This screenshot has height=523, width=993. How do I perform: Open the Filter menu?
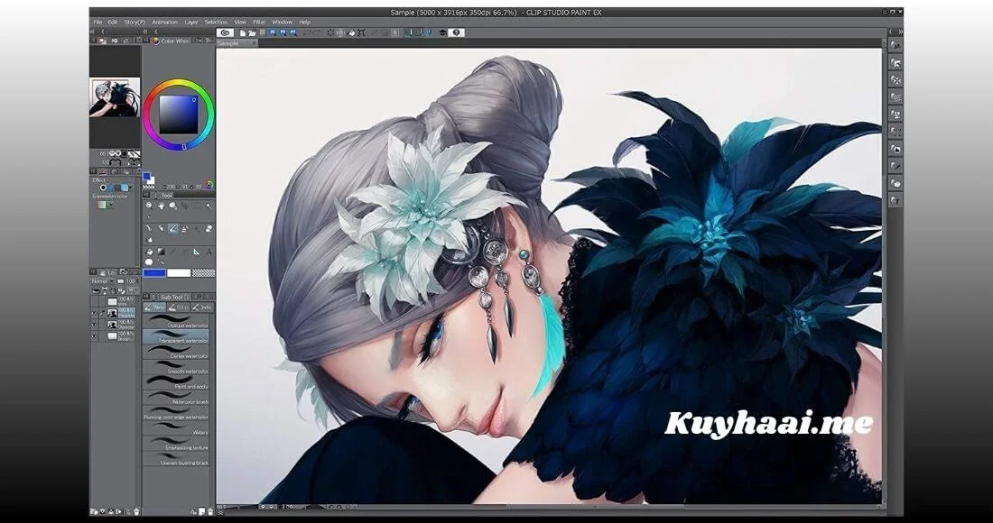click(259, 23)
